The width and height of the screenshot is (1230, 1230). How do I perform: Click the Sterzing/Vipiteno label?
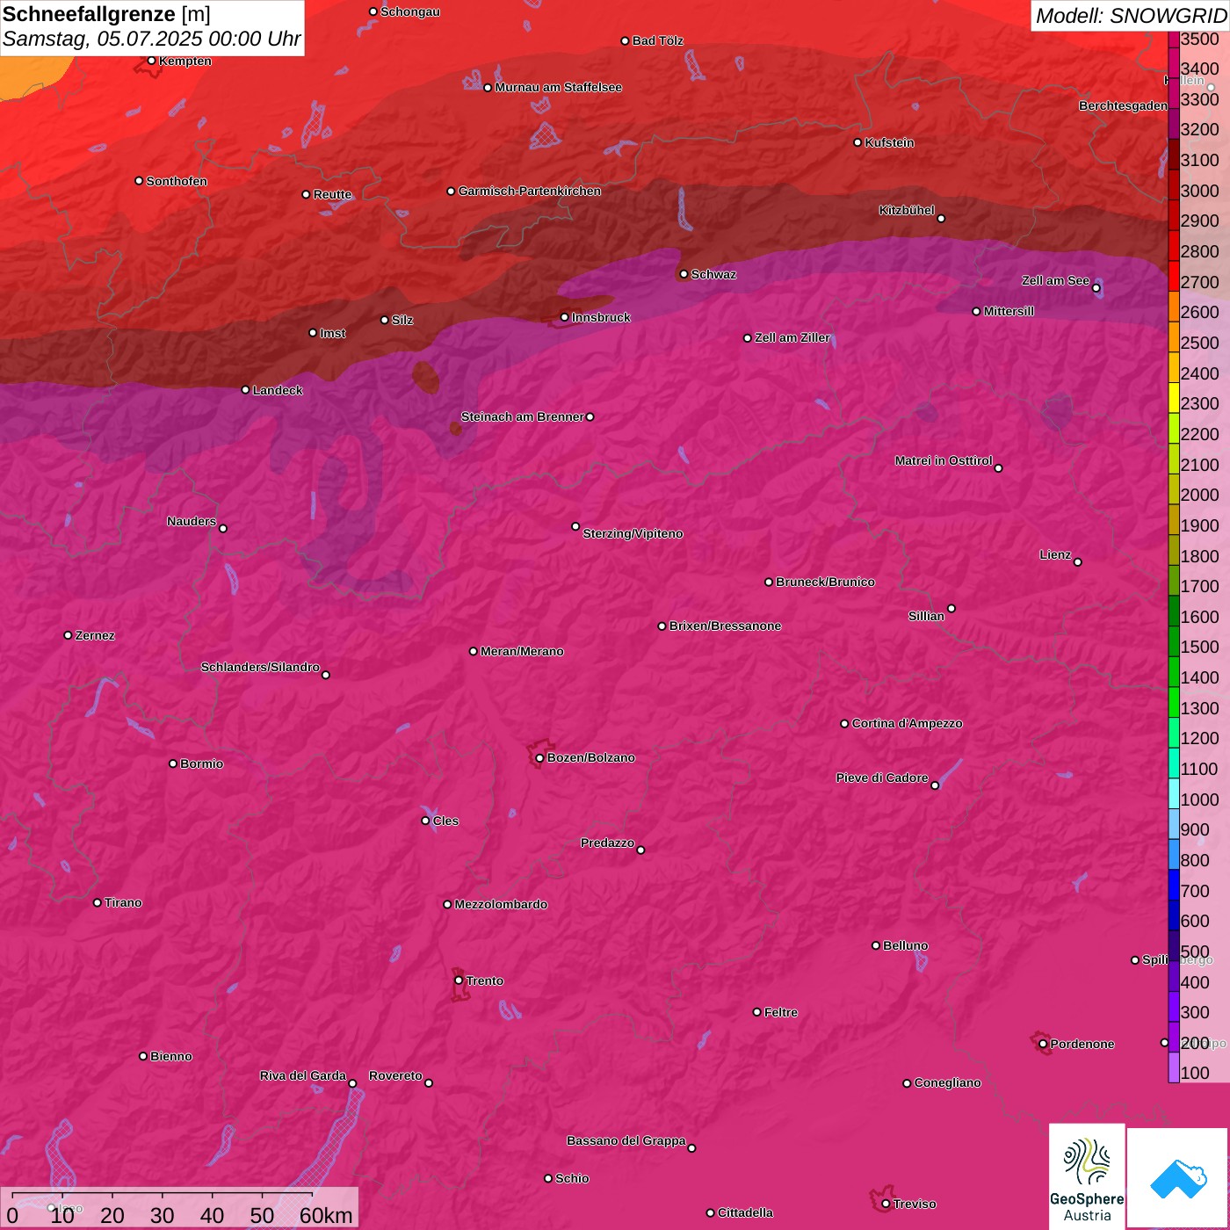tap(633, 533)
